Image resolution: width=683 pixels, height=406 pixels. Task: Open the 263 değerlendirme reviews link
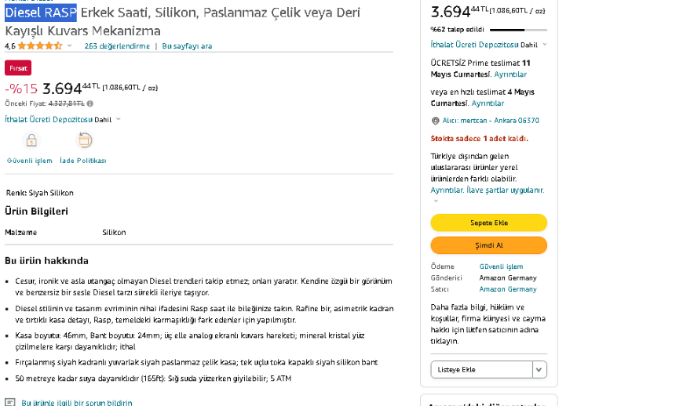[117, 46]
